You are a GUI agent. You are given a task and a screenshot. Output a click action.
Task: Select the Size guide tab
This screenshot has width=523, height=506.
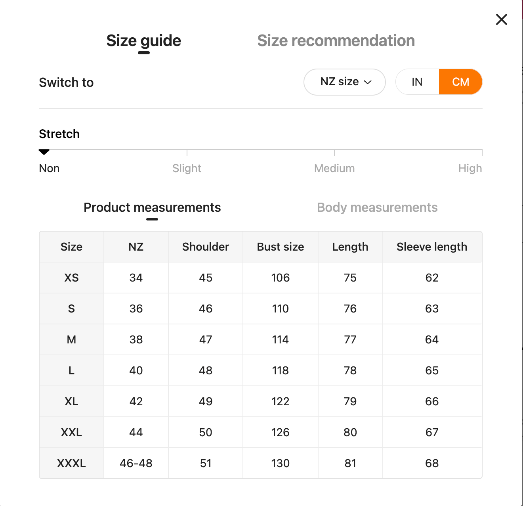click(x=143, y=41)
